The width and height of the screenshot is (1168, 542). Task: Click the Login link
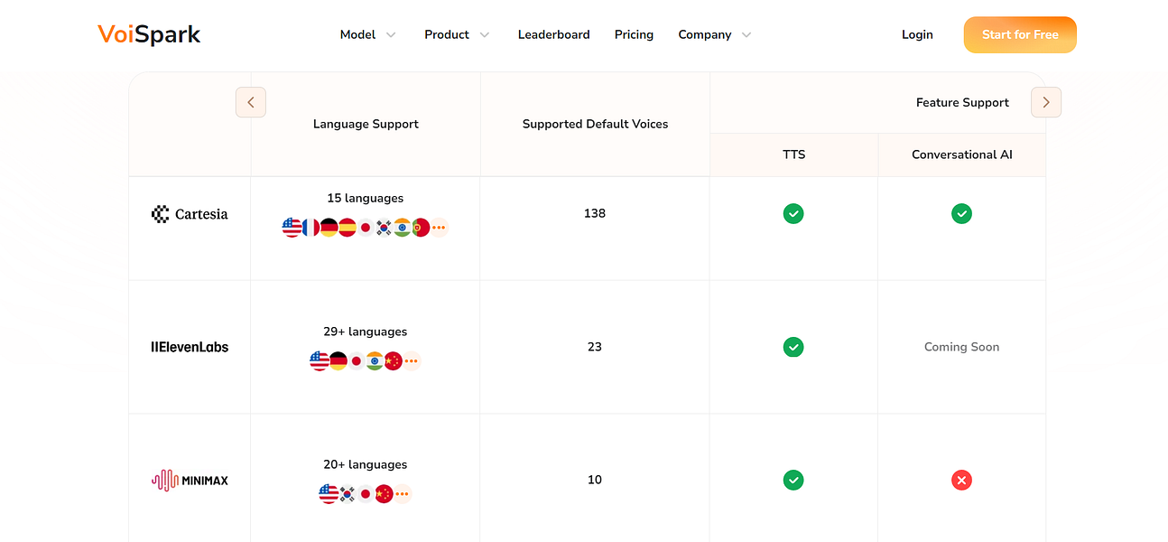tap(917, 34)
